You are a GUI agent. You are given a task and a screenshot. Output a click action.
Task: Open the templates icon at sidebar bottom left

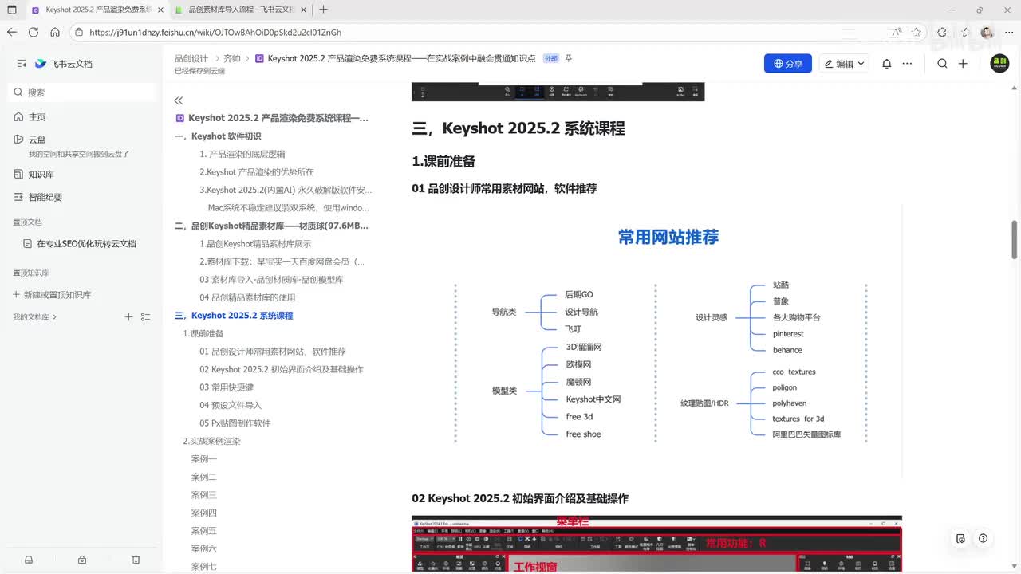[29, 560]
